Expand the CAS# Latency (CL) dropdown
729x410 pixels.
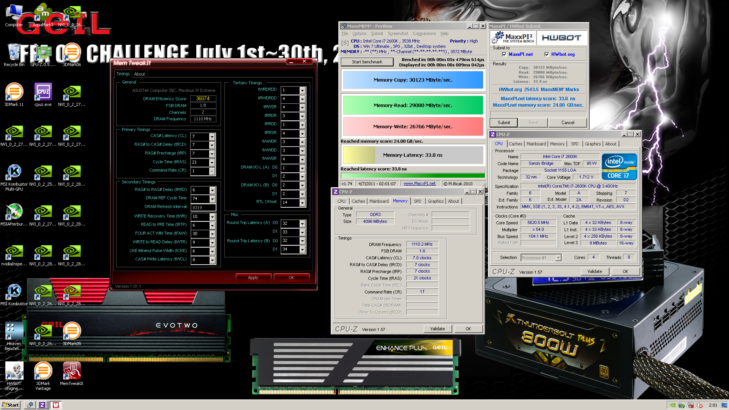click(212, 136)
